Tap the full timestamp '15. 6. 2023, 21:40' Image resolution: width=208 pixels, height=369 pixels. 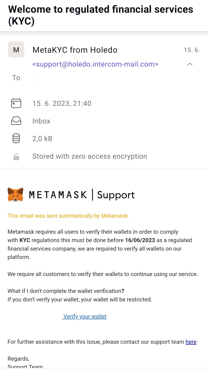[x=62, y=103]
